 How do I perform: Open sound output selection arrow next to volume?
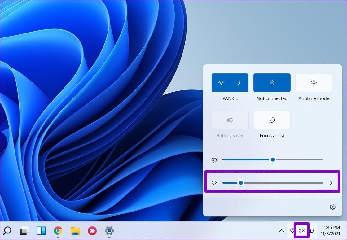(x=331, y=183)
